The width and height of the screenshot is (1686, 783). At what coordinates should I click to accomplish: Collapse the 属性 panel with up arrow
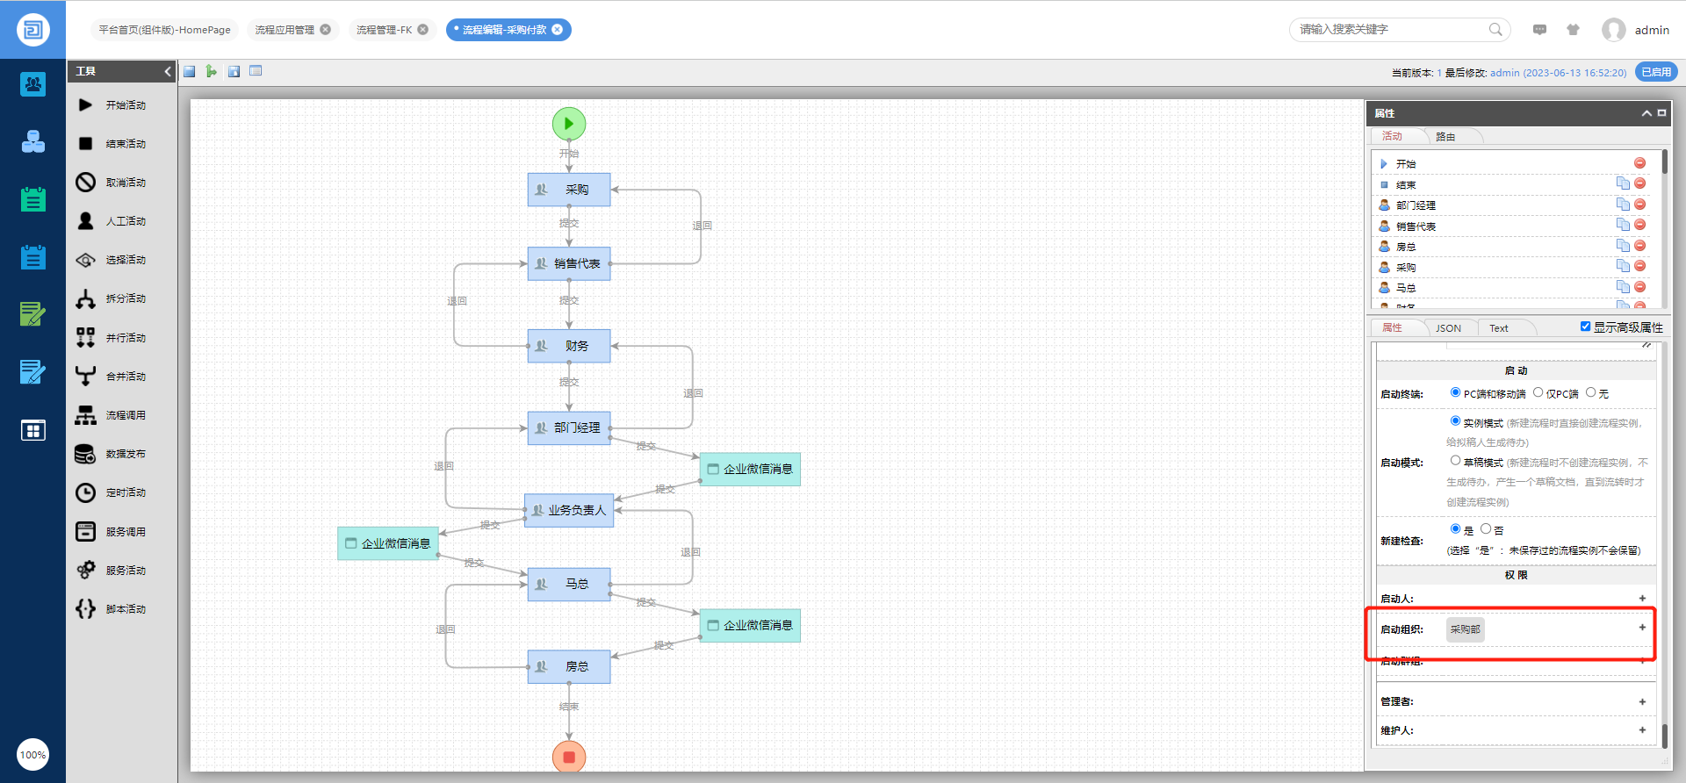tap(1646, 113)
